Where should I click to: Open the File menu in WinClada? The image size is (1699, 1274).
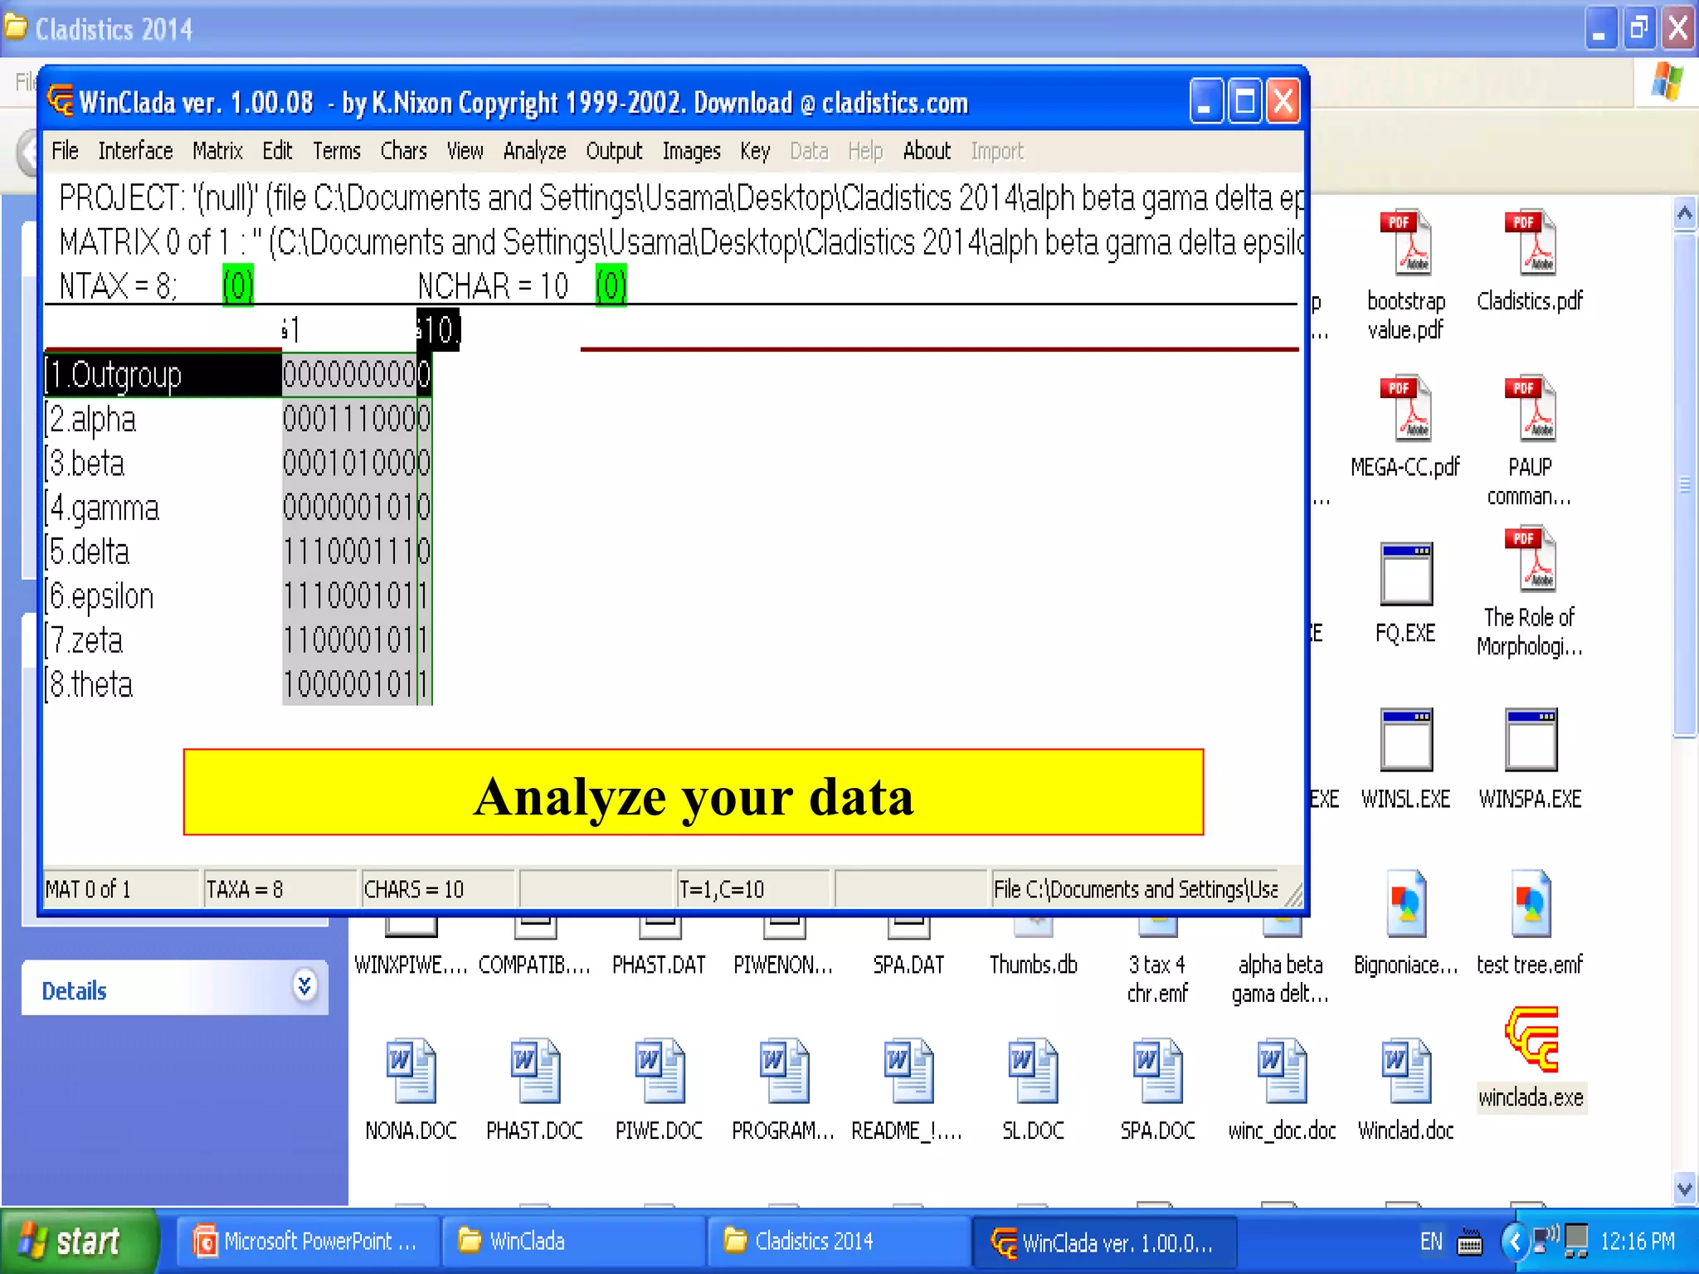pos(65,151)
